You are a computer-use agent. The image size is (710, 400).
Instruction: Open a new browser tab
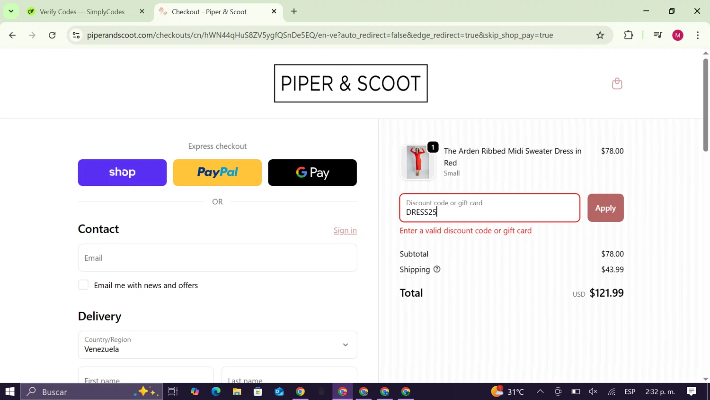[294, 11]
